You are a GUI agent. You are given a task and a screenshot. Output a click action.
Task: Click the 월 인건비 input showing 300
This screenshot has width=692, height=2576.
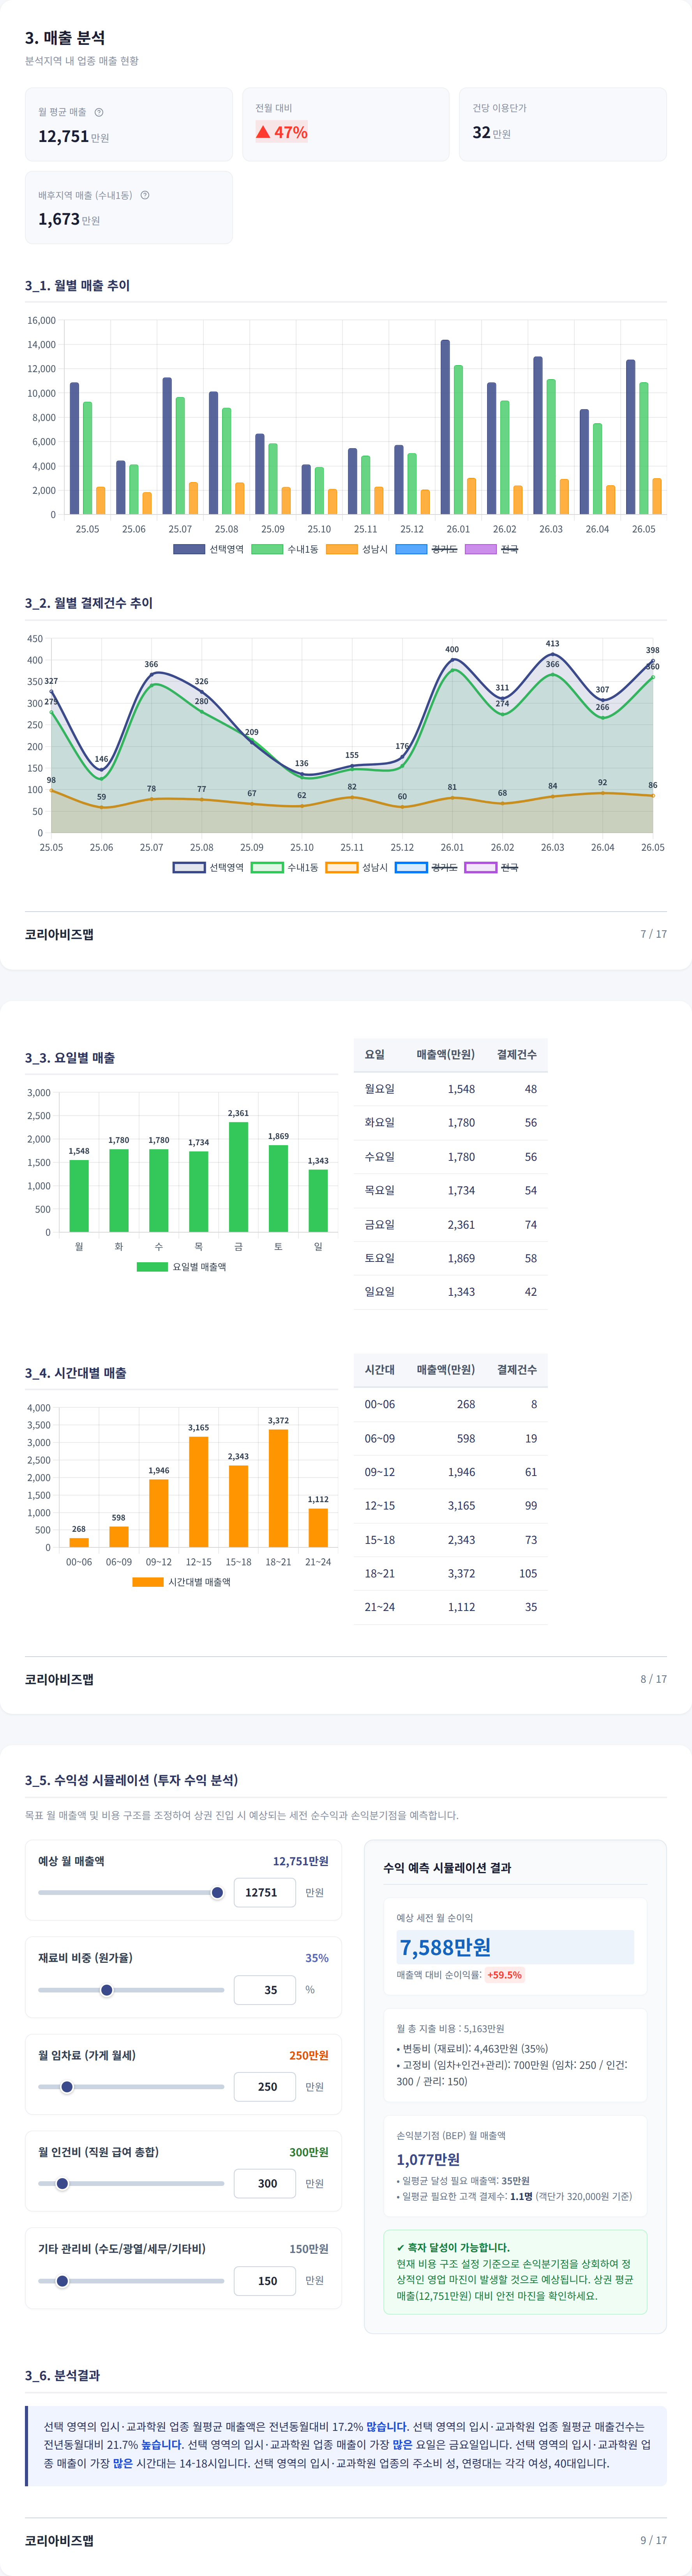tap(265, 2184)
